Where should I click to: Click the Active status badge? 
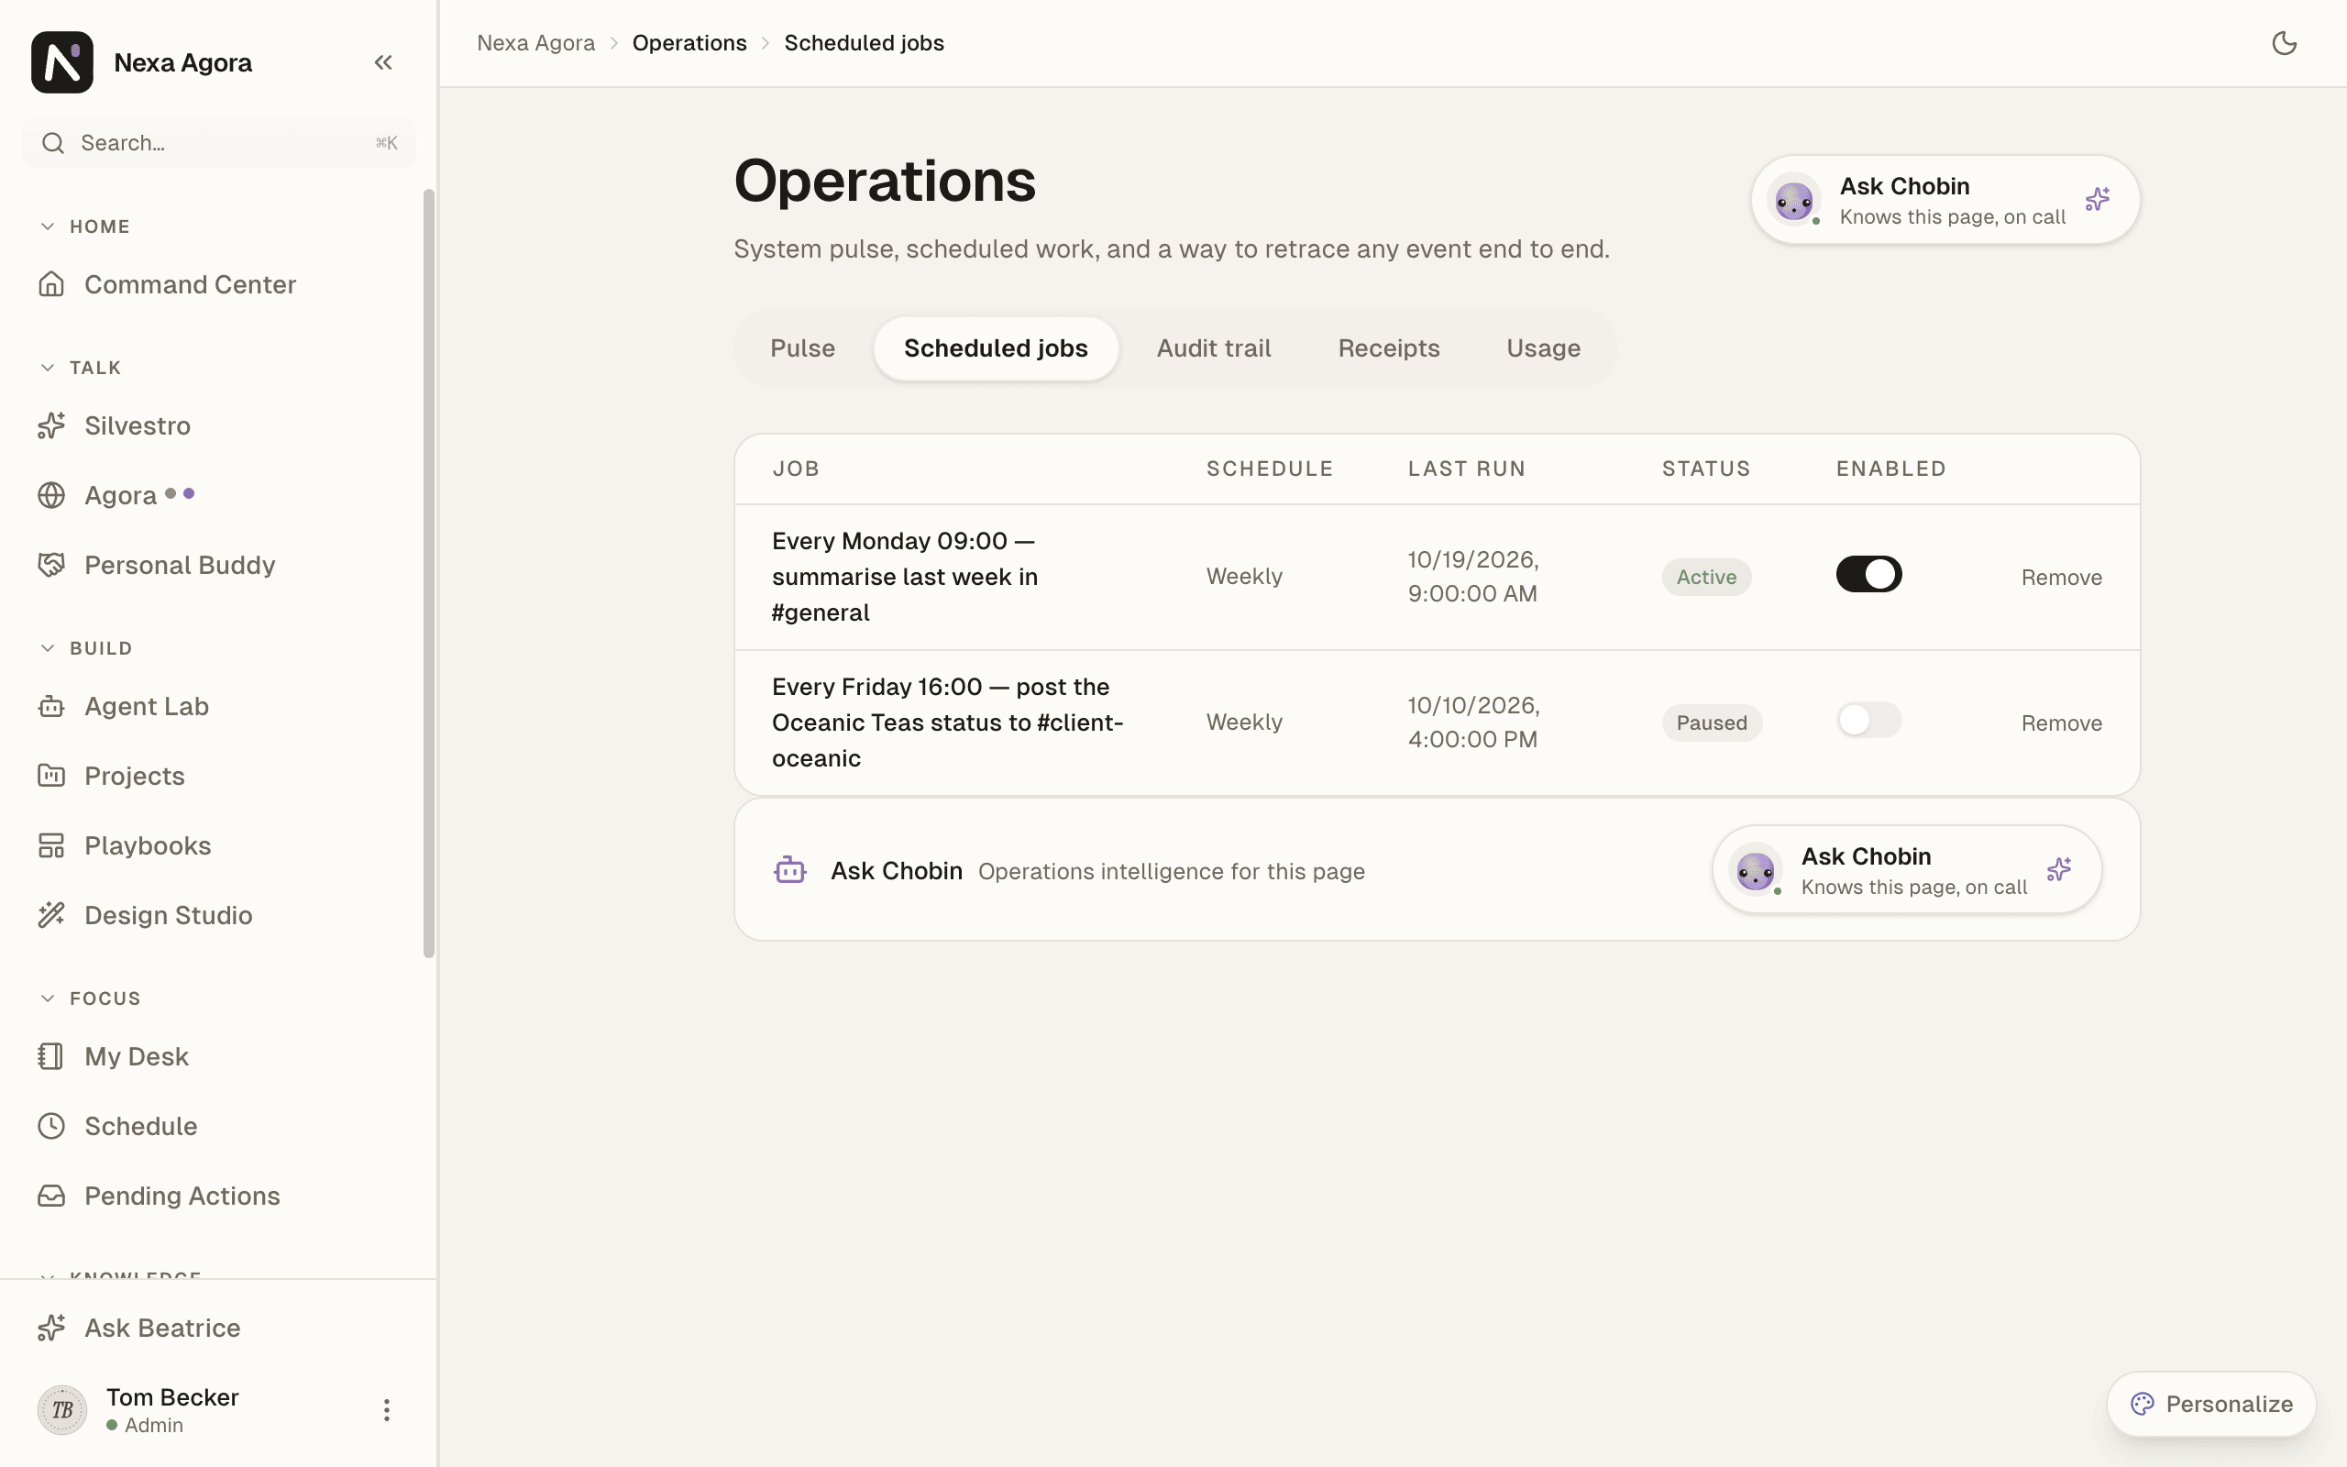click(1706, 578)
